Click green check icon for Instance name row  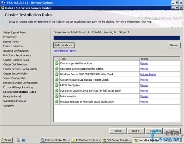coord(56,96)
